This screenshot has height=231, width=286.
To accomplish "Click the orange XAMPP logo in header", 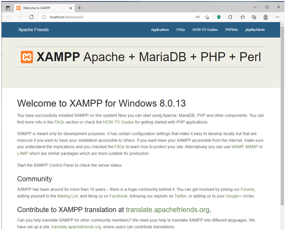I will (27, 57).
